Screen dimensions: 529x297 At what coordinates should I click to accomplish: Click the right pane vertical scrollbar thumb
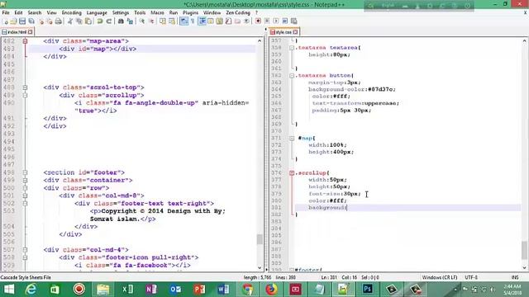coord(524,250)
